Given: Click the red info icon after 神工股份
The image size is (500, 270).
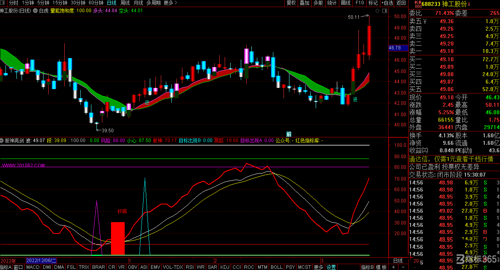Looking at the screenshot, I should click(x=469, y=4).
